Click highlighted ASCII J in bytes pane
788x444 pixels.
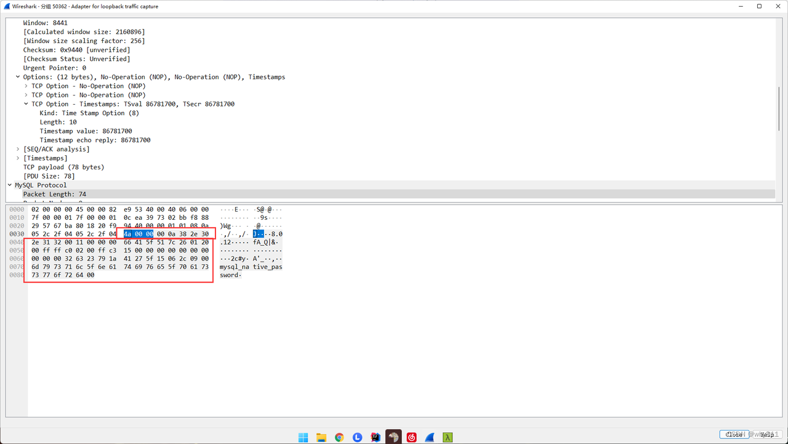coord(255,234)
